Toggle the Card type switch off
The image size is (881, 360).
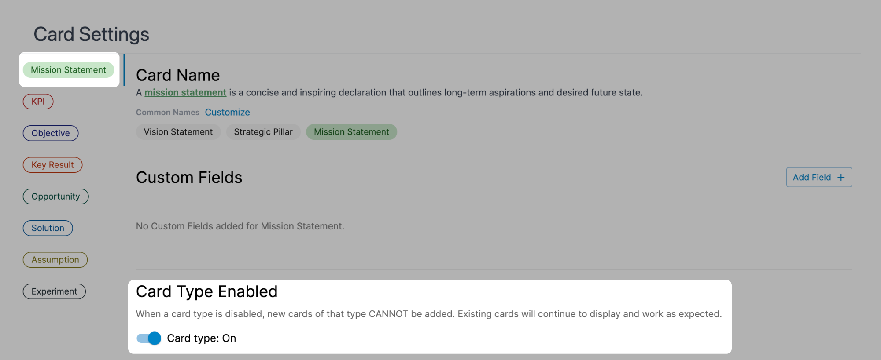click(x=149, y=338)
